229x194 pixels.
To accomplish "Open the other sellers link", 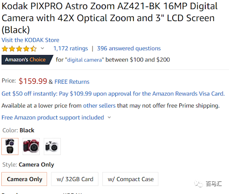I will pyautogui.click(x=99, y=106).
